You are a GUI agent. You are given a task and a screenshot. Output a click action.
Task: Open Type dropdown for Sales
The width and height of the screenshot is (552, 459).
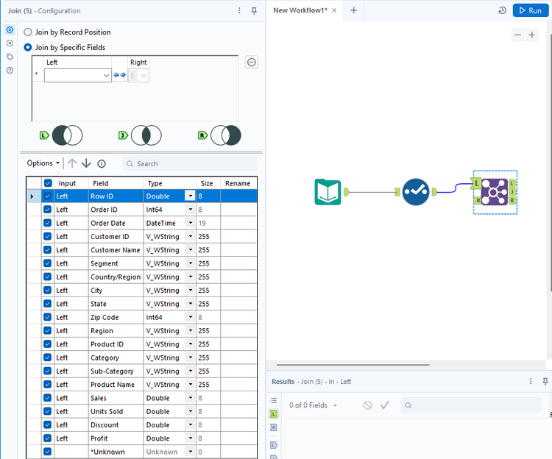pos(190,398)
